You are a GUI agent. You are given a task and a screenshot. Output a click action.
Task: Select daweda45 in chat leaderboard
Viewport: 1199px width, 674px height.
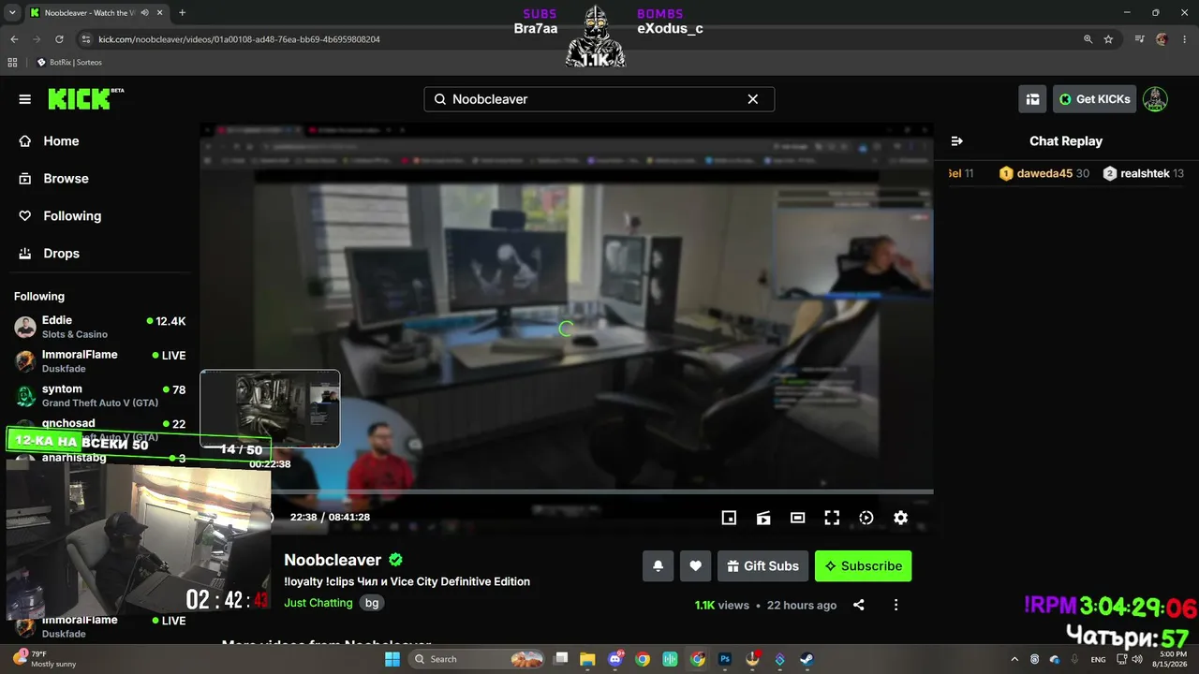point(1044,173)
